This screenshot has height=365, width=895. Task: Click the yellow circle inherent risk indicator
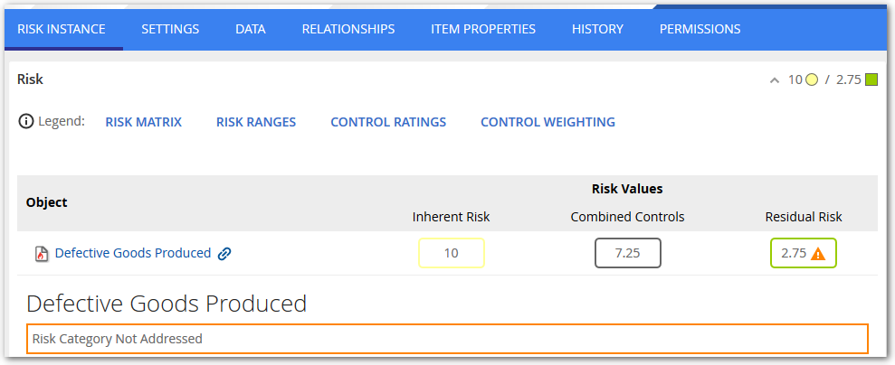pos(812,80)
